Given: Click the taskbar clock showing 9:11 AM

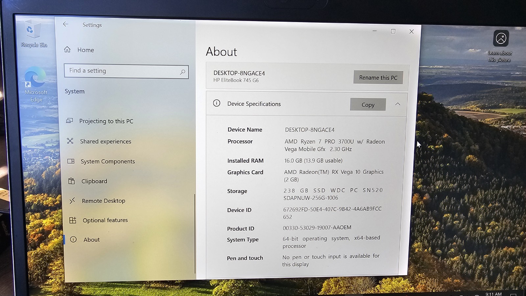Looking at the screenshot, I should [493, 294].
